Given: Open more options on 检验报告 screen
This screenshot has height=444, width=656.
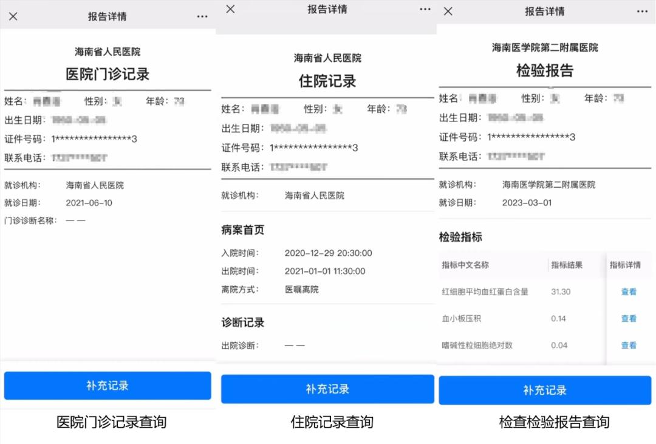Looking at the screenshot, I should 642,12.
